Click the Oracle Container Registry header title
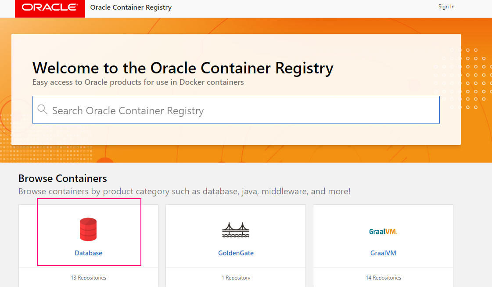 pos(130,7)
